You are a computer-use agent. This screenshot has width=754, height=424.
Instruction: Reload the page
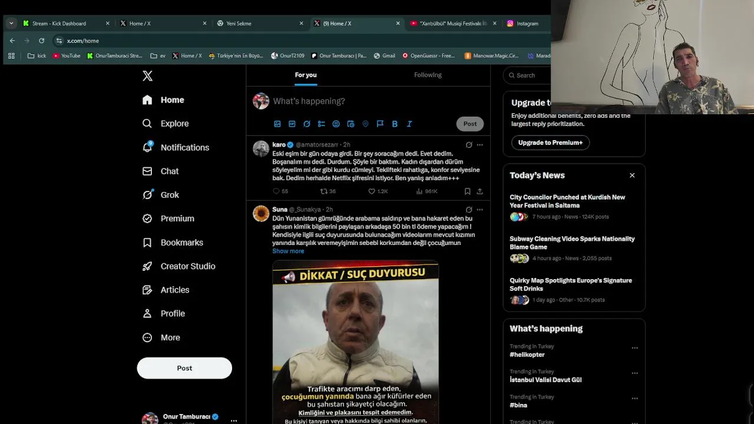point(41,41)
